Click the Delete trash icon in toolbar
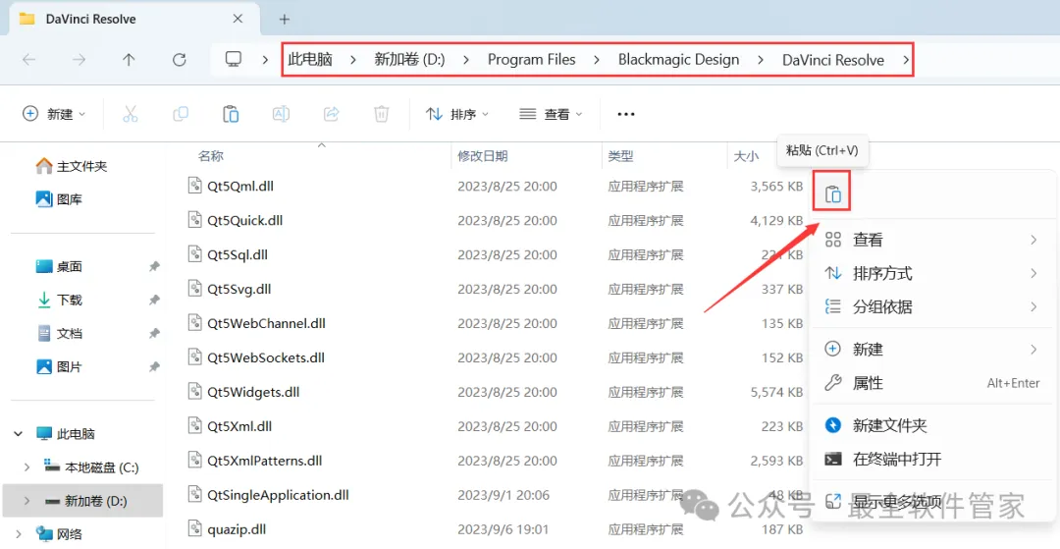 (x=381, y=114)
